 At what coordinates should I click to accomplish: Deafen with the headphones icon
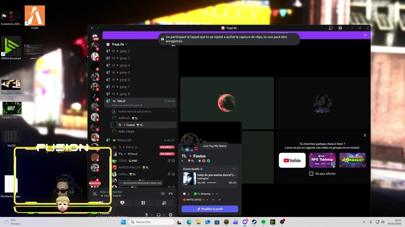click(x=159, y=215)
